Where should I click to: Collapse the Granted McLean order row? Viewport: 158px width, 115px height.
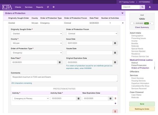click(123, 23)
